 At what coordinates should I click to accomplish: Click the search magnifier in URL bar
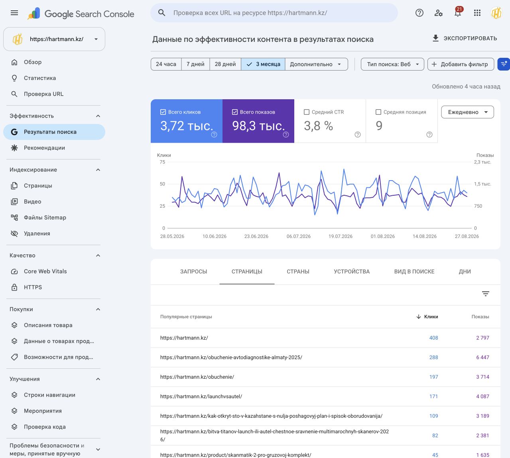(162, 13)
